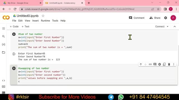Screen dimensions: 179x100
Task: Mirror cell in tab icon
Action: point(164,64)
